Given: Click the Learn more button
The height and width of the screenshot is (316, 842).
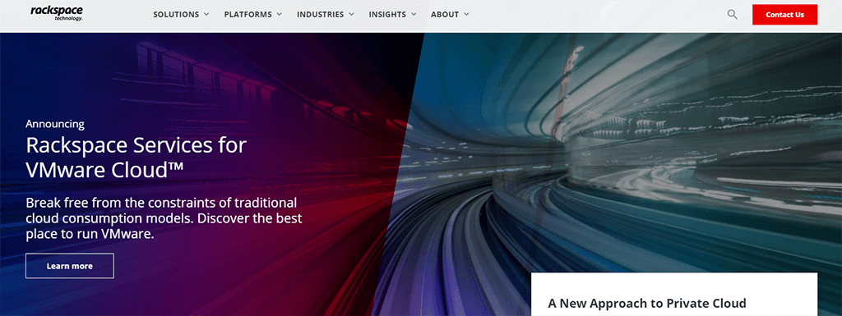Looking at the screenshot, I should pyautogui.click(x=70, y=266).
